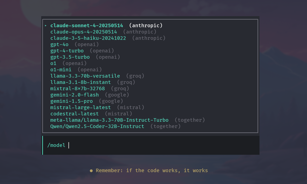
Task: Select llama-3.1-8b-instant
Action: [x=80, y=82]
